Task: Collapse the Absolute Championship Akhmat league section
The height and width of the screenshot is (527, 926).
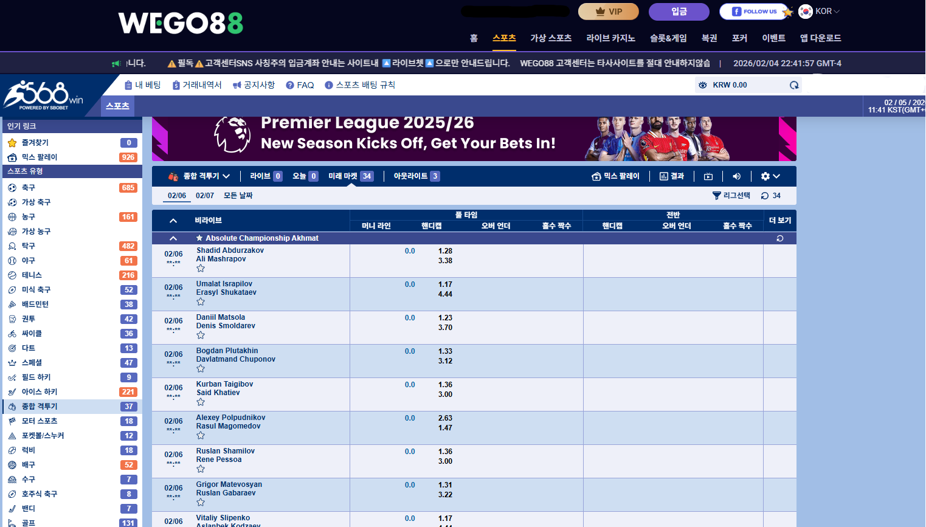Action: (173, 238)
